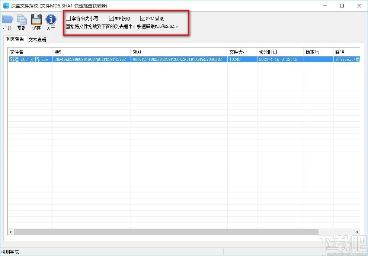Image resolution: width=368 pixels, height=256 pixels.
Task: Click the horizontal scrollbar left arrow
Action: tap(11, 232)
